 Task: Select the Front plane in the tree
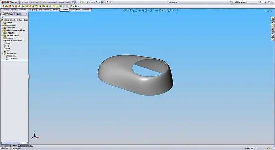click(8, 43)
